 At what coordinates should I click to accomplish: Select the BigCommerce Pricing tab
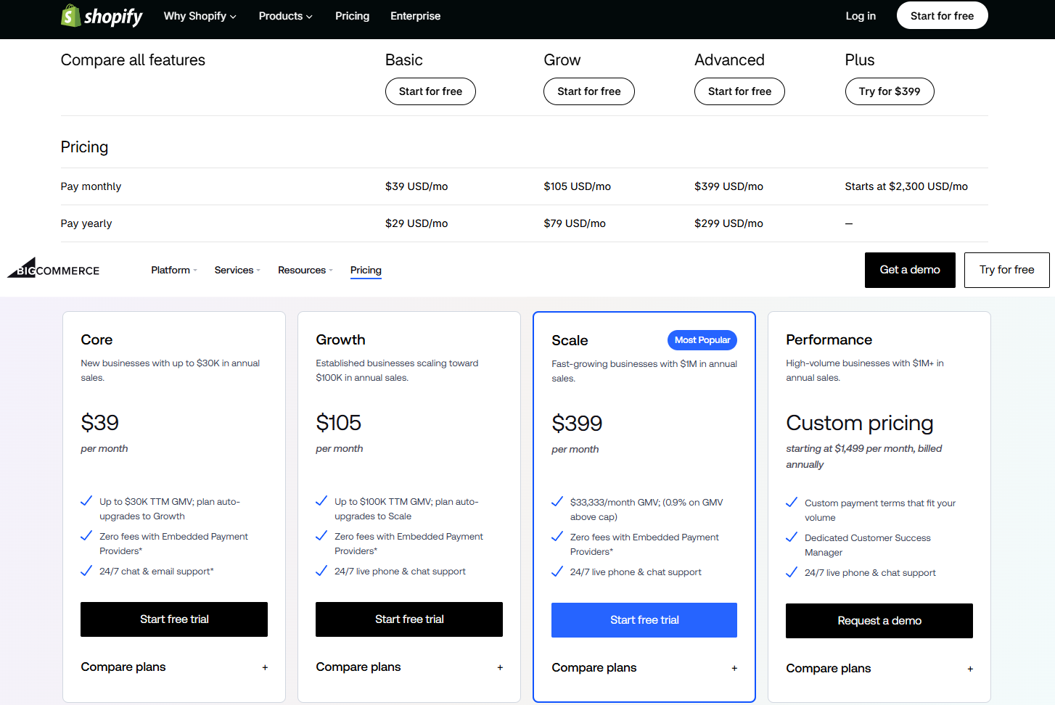point(366,270)
